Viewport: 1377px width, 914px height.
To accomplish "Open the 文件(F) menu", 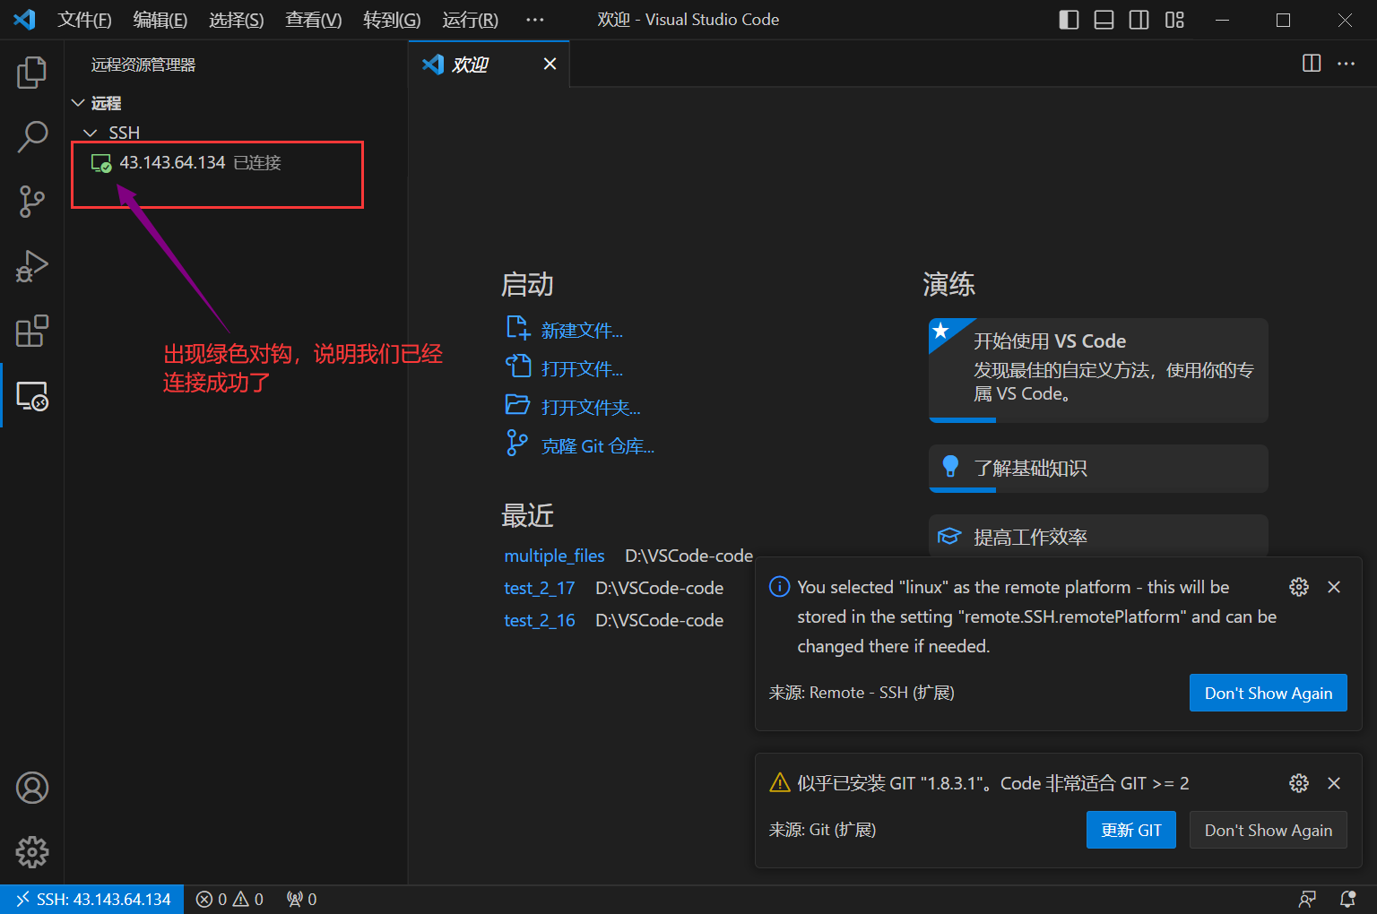I will [x=85, y=20].
